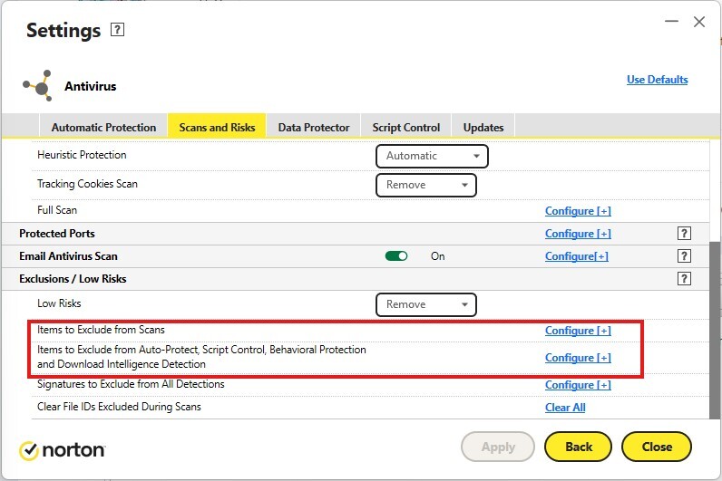The image size is (722, 481).
Task: Open the Heuristic Protection dropdown
Action: [x=432, y=156]
